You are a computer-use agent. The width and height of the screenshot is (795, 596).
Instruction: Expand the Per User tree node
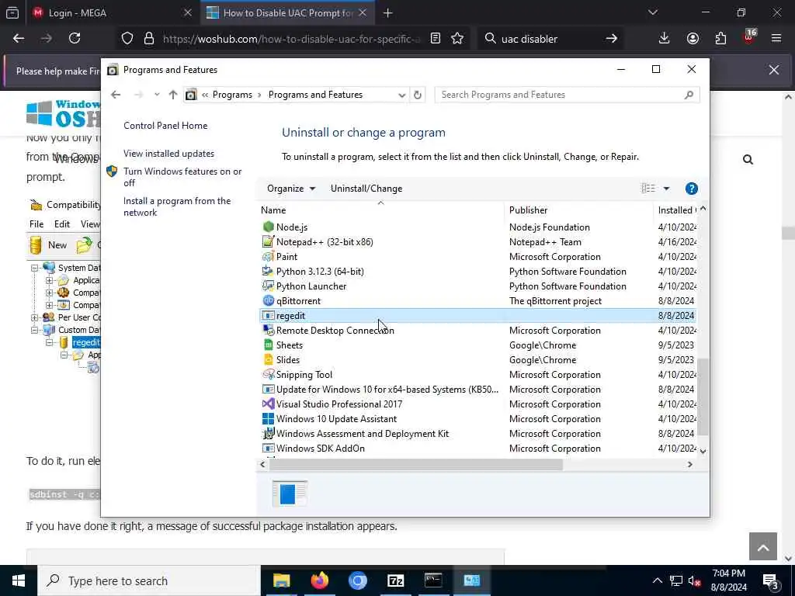[x=34, y=317]
